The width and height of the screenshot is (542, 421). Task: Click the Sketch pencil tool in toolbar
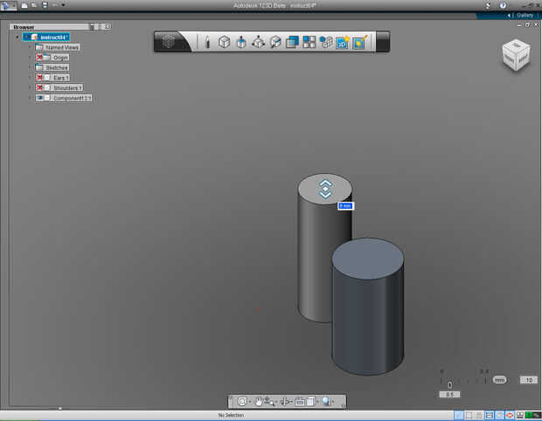[207, 42]
